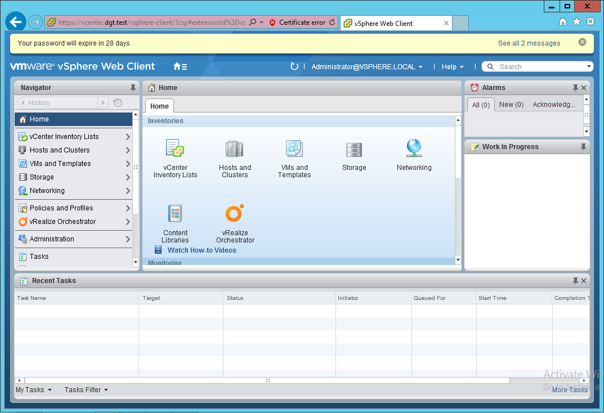Image resolution: width=604 pixels, height=413 pixels.
Task: Pin the Alarms panel
Action: [575, 88]
